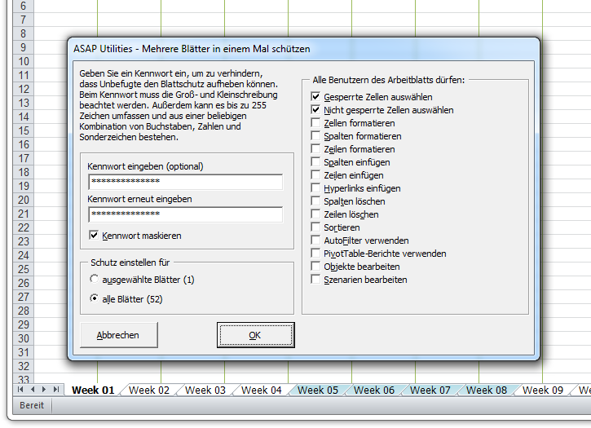Enable Spalten formatieren permission
Image resolution: width=591 pixels, height=428 pixels.
coord(315,136)
